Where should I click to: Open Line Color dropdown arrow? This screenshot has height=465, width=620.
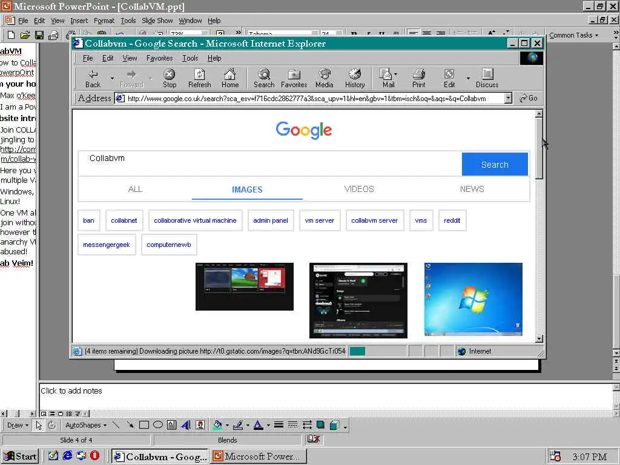pyautogui.click(x=248, y=425)
